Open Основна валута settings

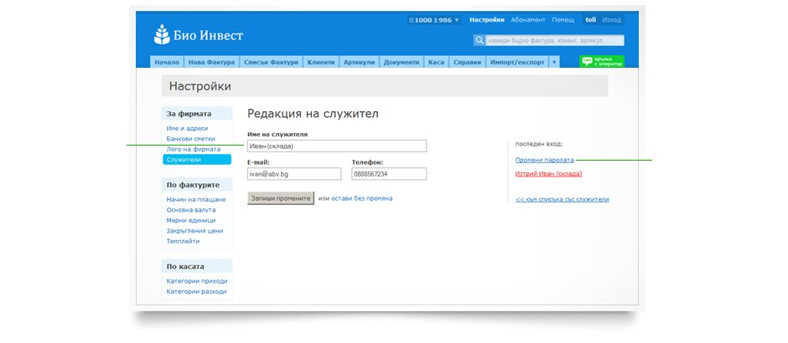pyautogui.click(x=191, y=210)
